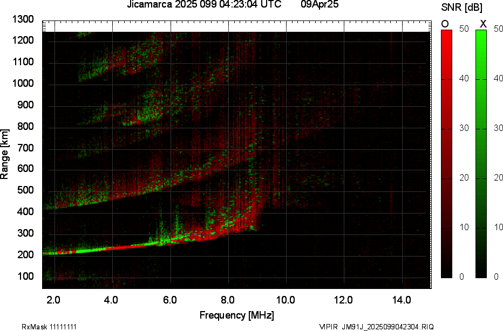
Task: Click the '4.0' frequency tick label
Action: point(111,300)
